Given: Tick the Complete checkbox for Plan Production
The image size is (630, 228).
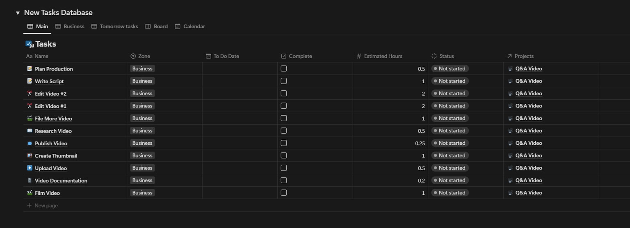Looking at the screenshot, I should click(284, 68).
